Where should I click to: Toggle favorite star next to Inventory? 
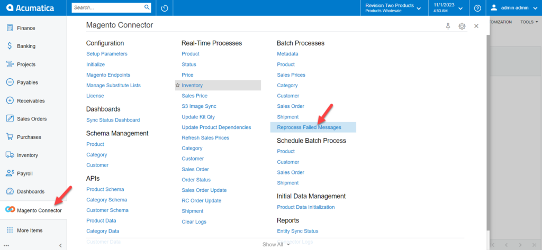[x=178, y=85]
